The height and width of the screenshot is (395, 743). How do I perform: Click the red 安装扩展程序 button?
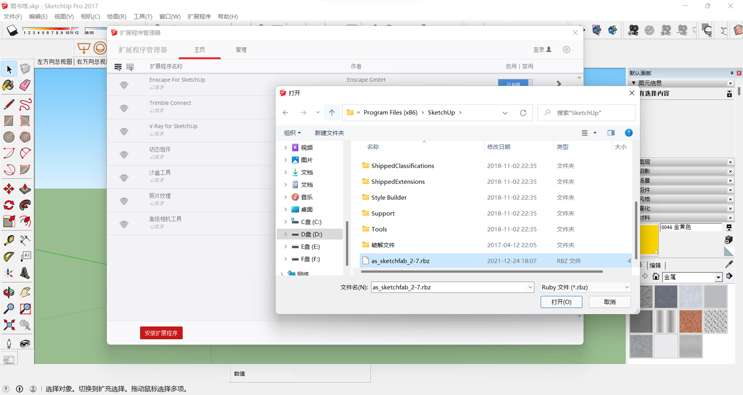point(161,333)
